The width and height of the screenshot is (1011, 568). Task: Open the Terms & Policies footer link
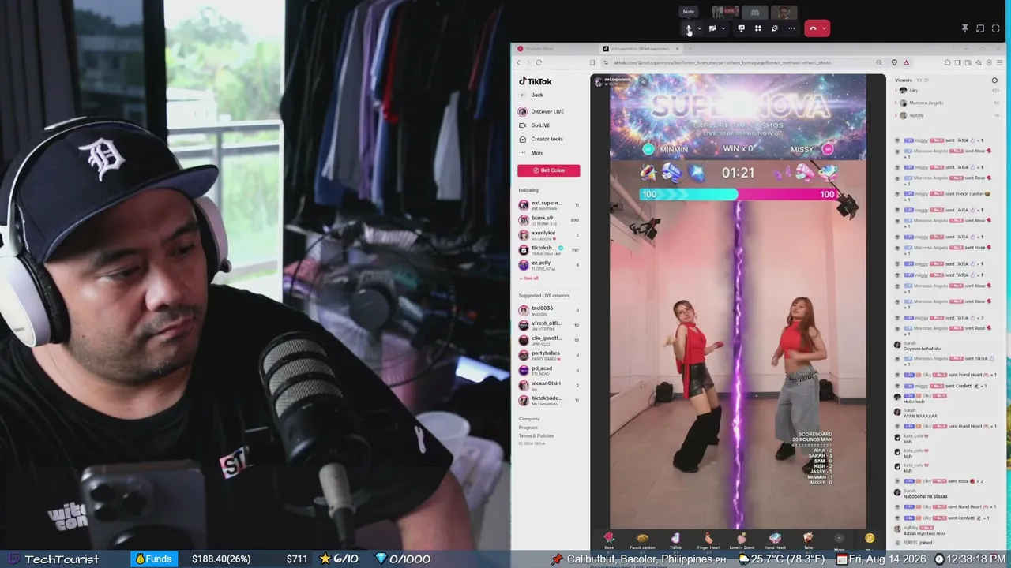tap(536, 436)
